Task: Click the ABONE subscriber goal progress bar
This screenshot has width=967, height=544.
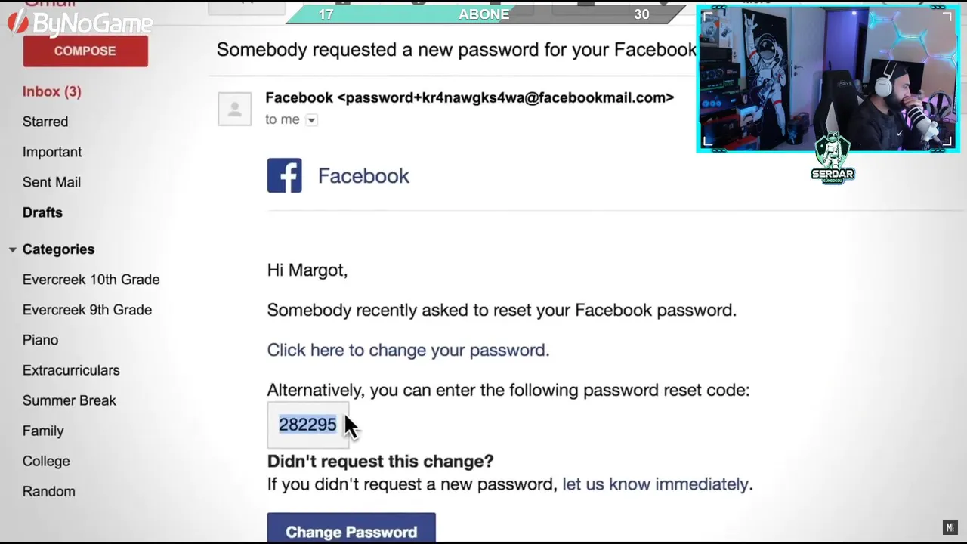Action: (x=483, y=14)
